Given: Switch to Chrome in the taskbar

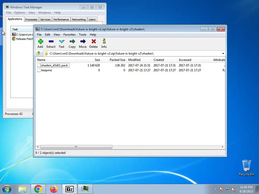Looking at the screenshot, I should [x=38, y=189].
